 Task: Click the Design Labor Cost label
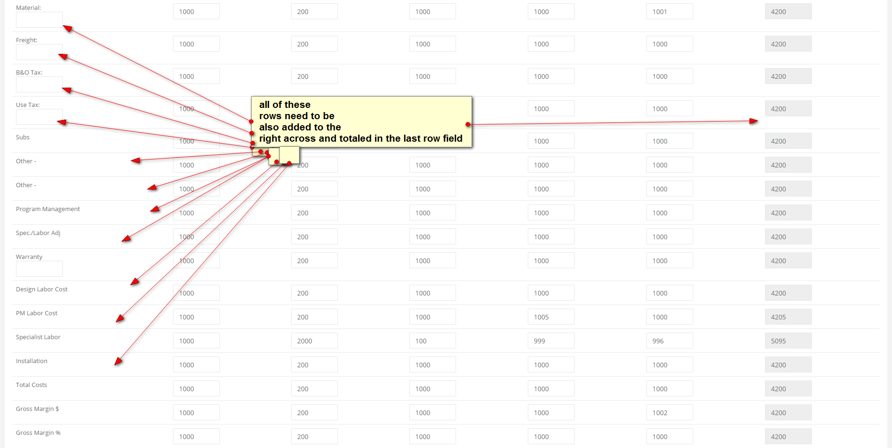tap(42, 289)
